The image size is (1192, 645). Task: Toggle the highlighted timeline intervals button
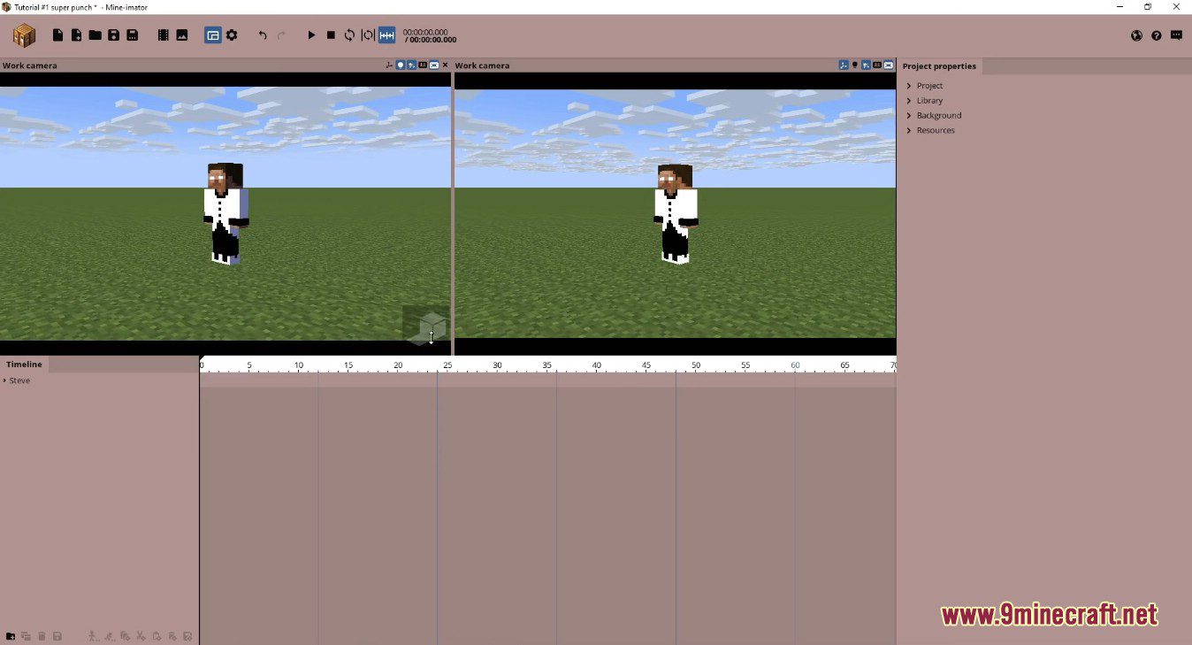click(x=386, y=35)
